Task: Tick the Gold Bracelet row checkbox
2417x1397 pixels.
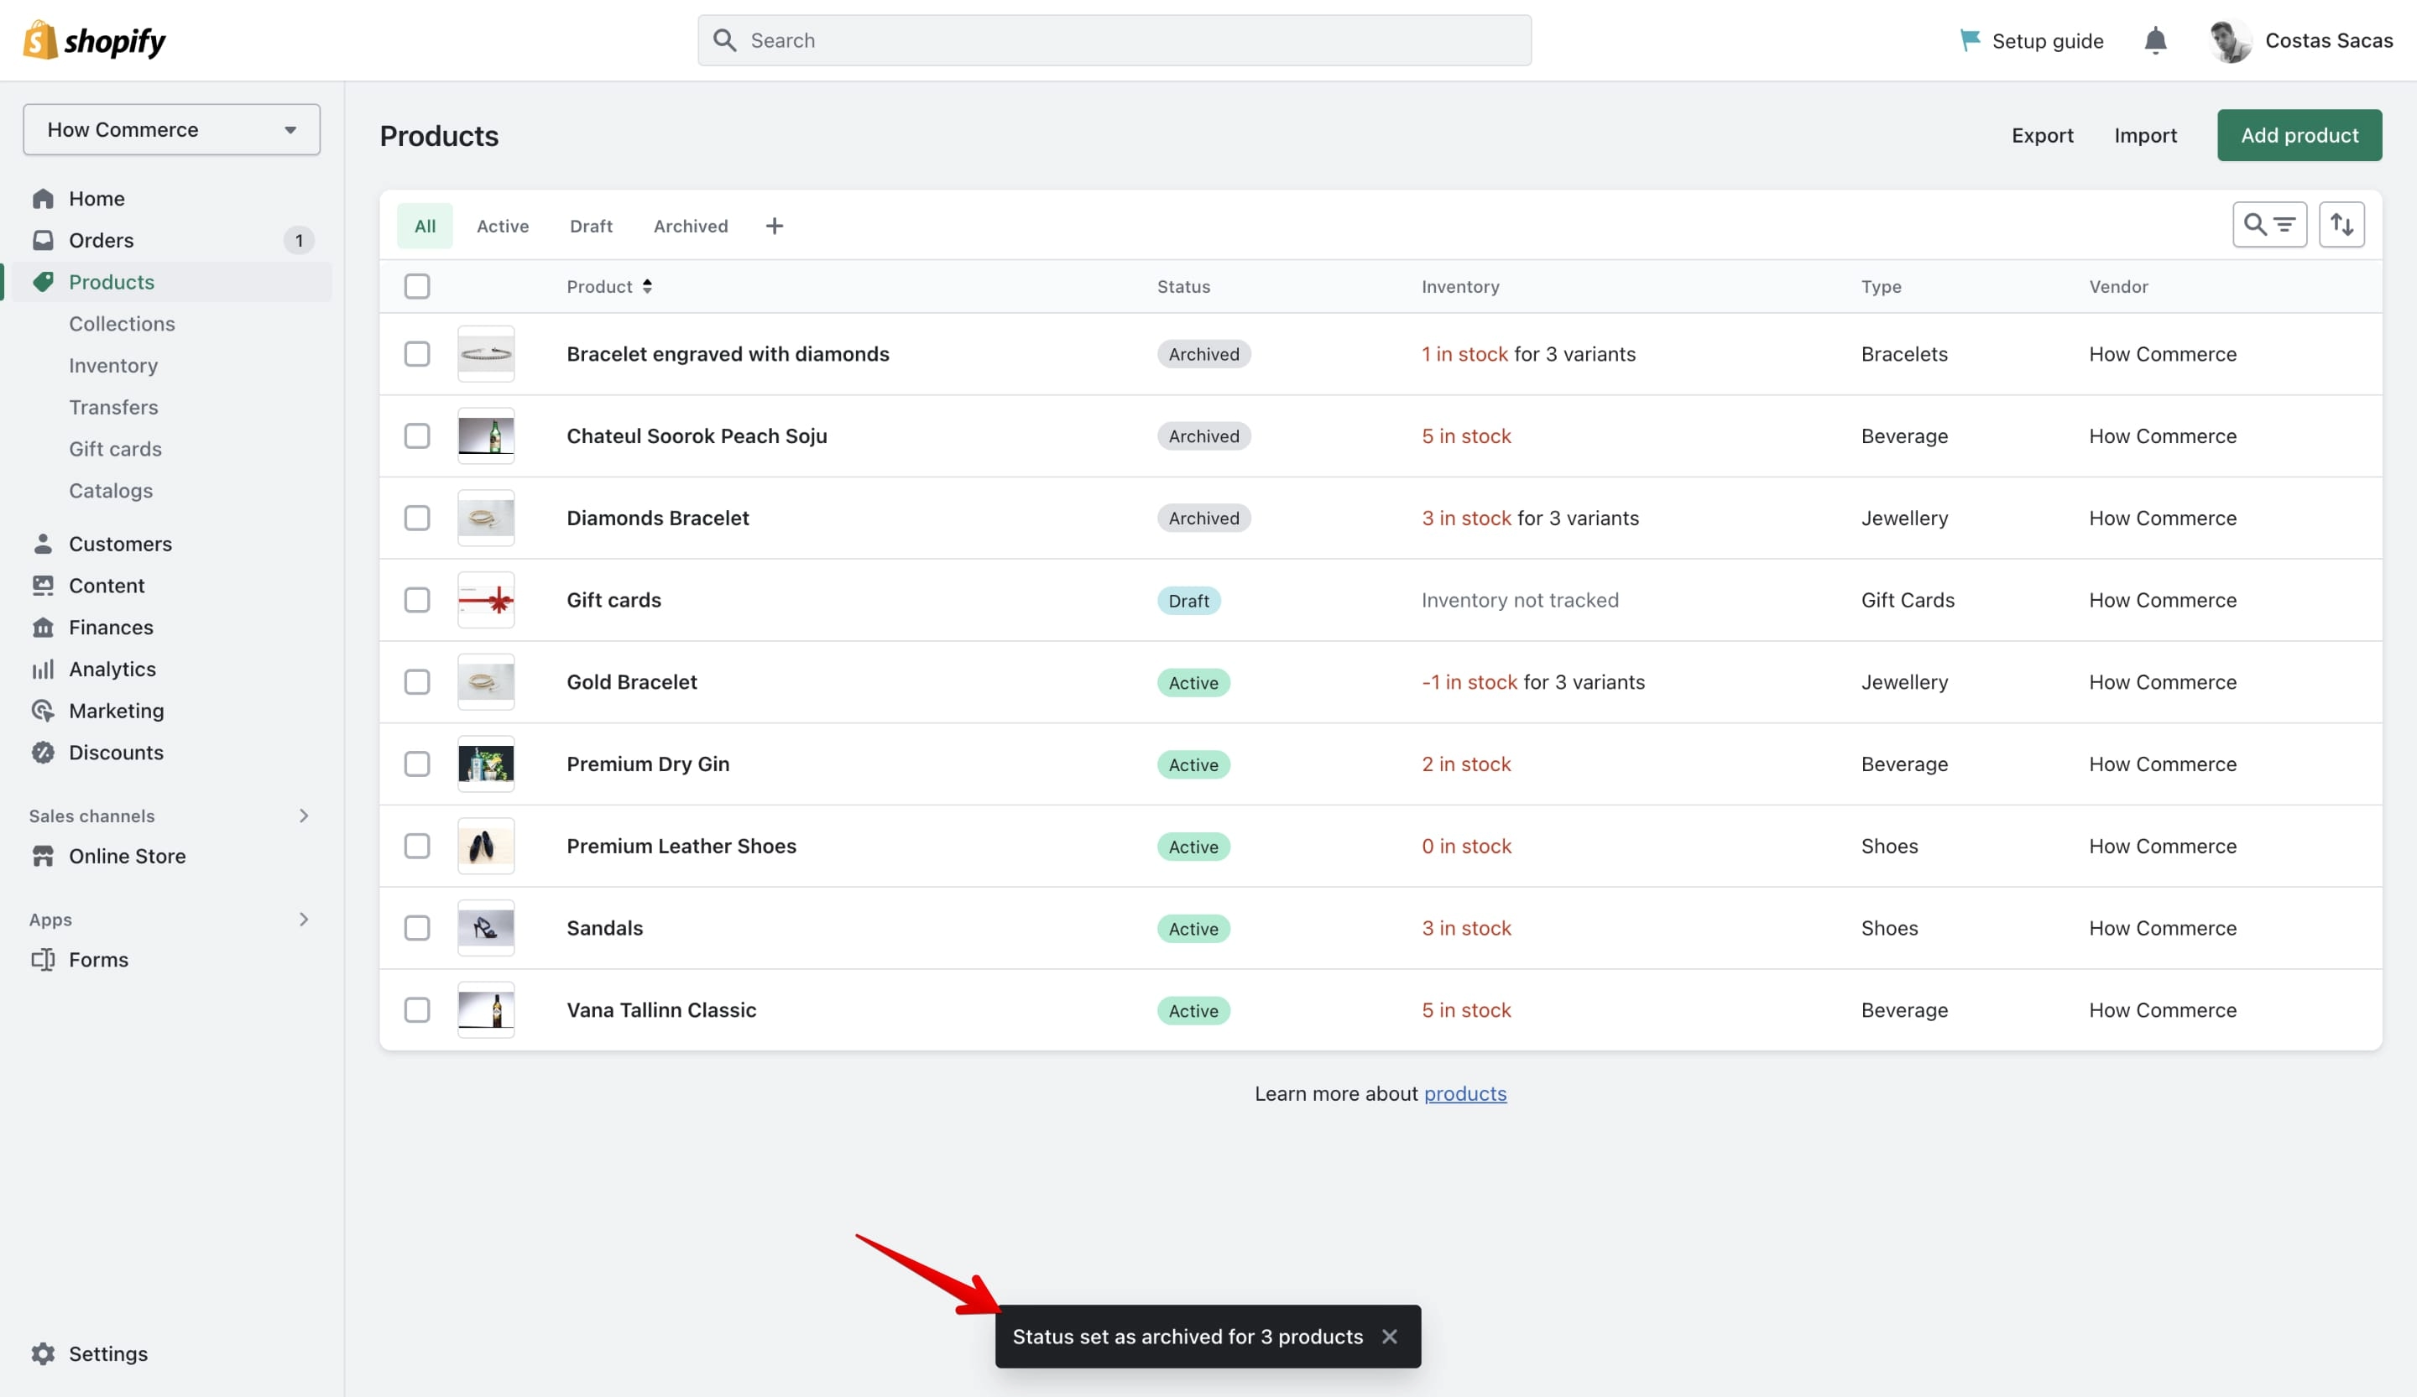Action: 417,682
